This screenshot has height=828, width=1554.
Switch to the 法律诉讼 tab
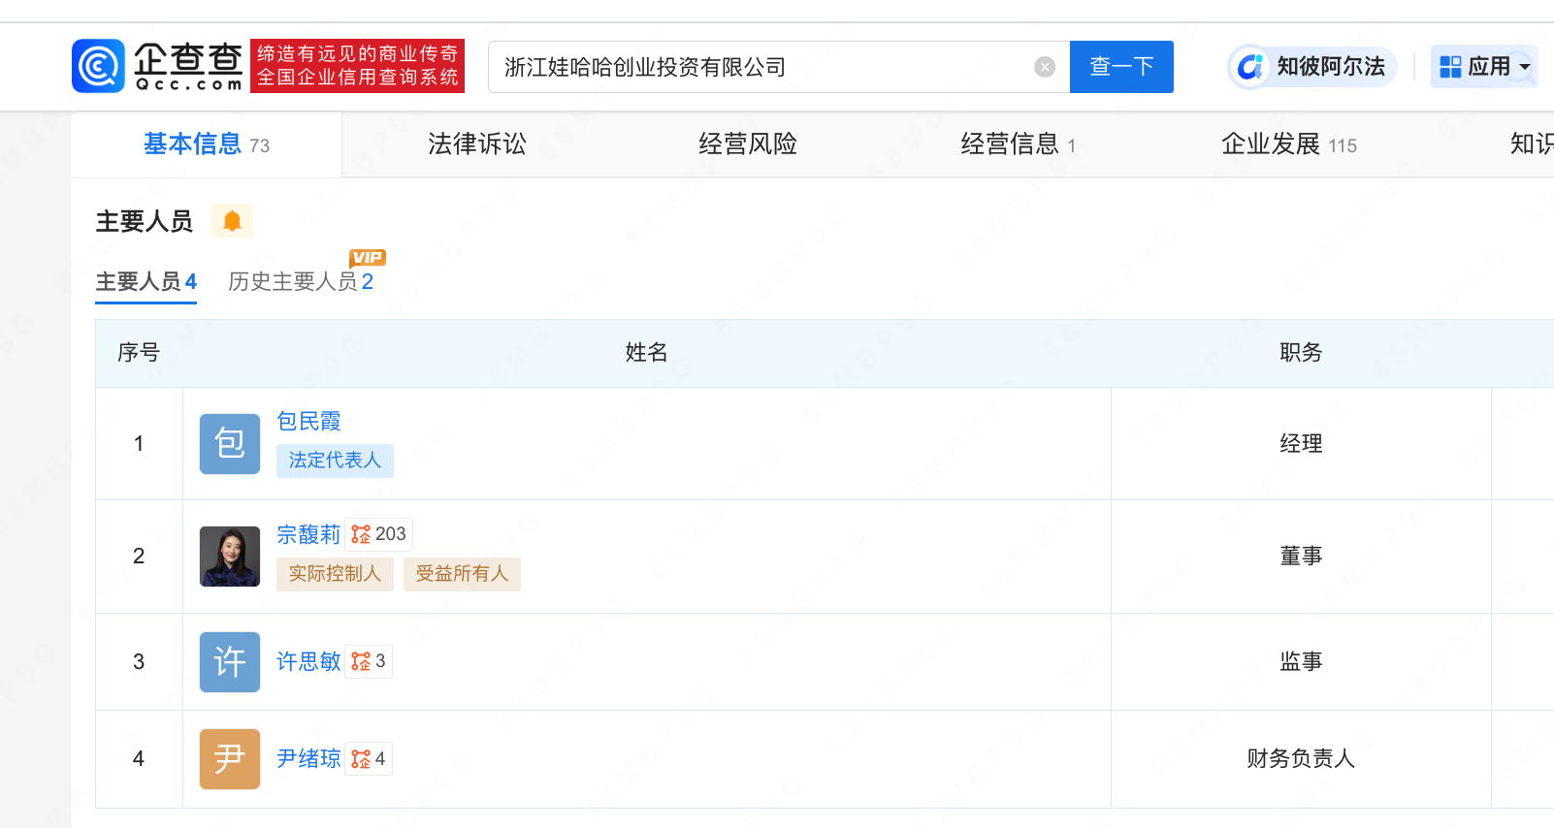point(476,144)
